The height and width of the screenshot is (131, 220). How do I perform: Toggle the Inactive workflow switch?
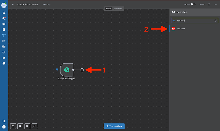coord(193,4)
